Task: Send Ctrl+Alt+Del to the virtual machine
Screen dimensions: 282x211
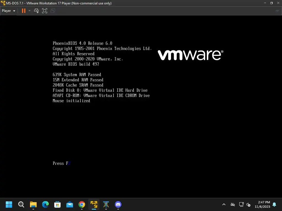Action: point(36,11)
